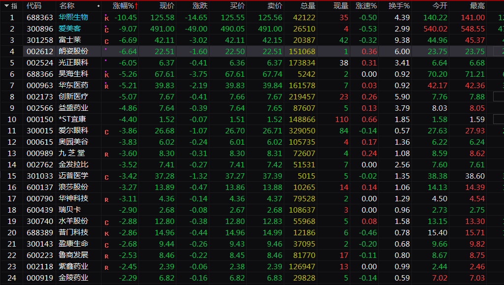Open the dropdown triangle beside 指 header
504x285 pixels.
pos(5,6)
